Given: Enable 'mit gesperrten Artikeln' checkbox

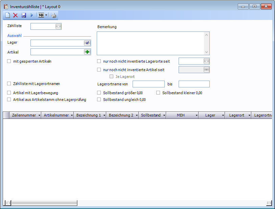Looking at the screenshot, I should tap(9, 61).
